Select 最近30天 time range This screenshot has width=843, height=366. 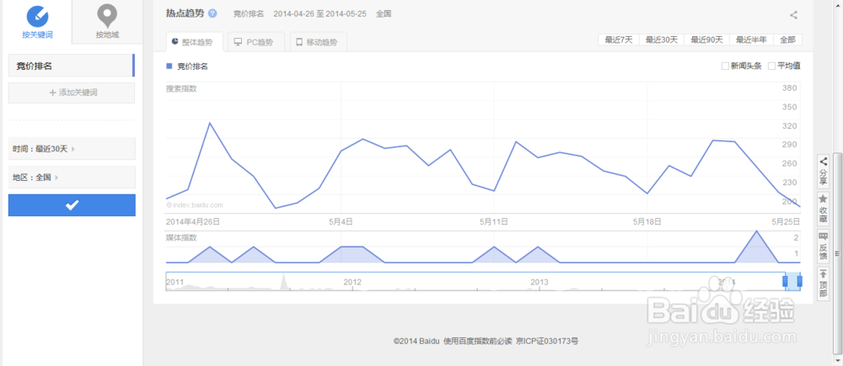pyautogui.click(x=661, y=40)
